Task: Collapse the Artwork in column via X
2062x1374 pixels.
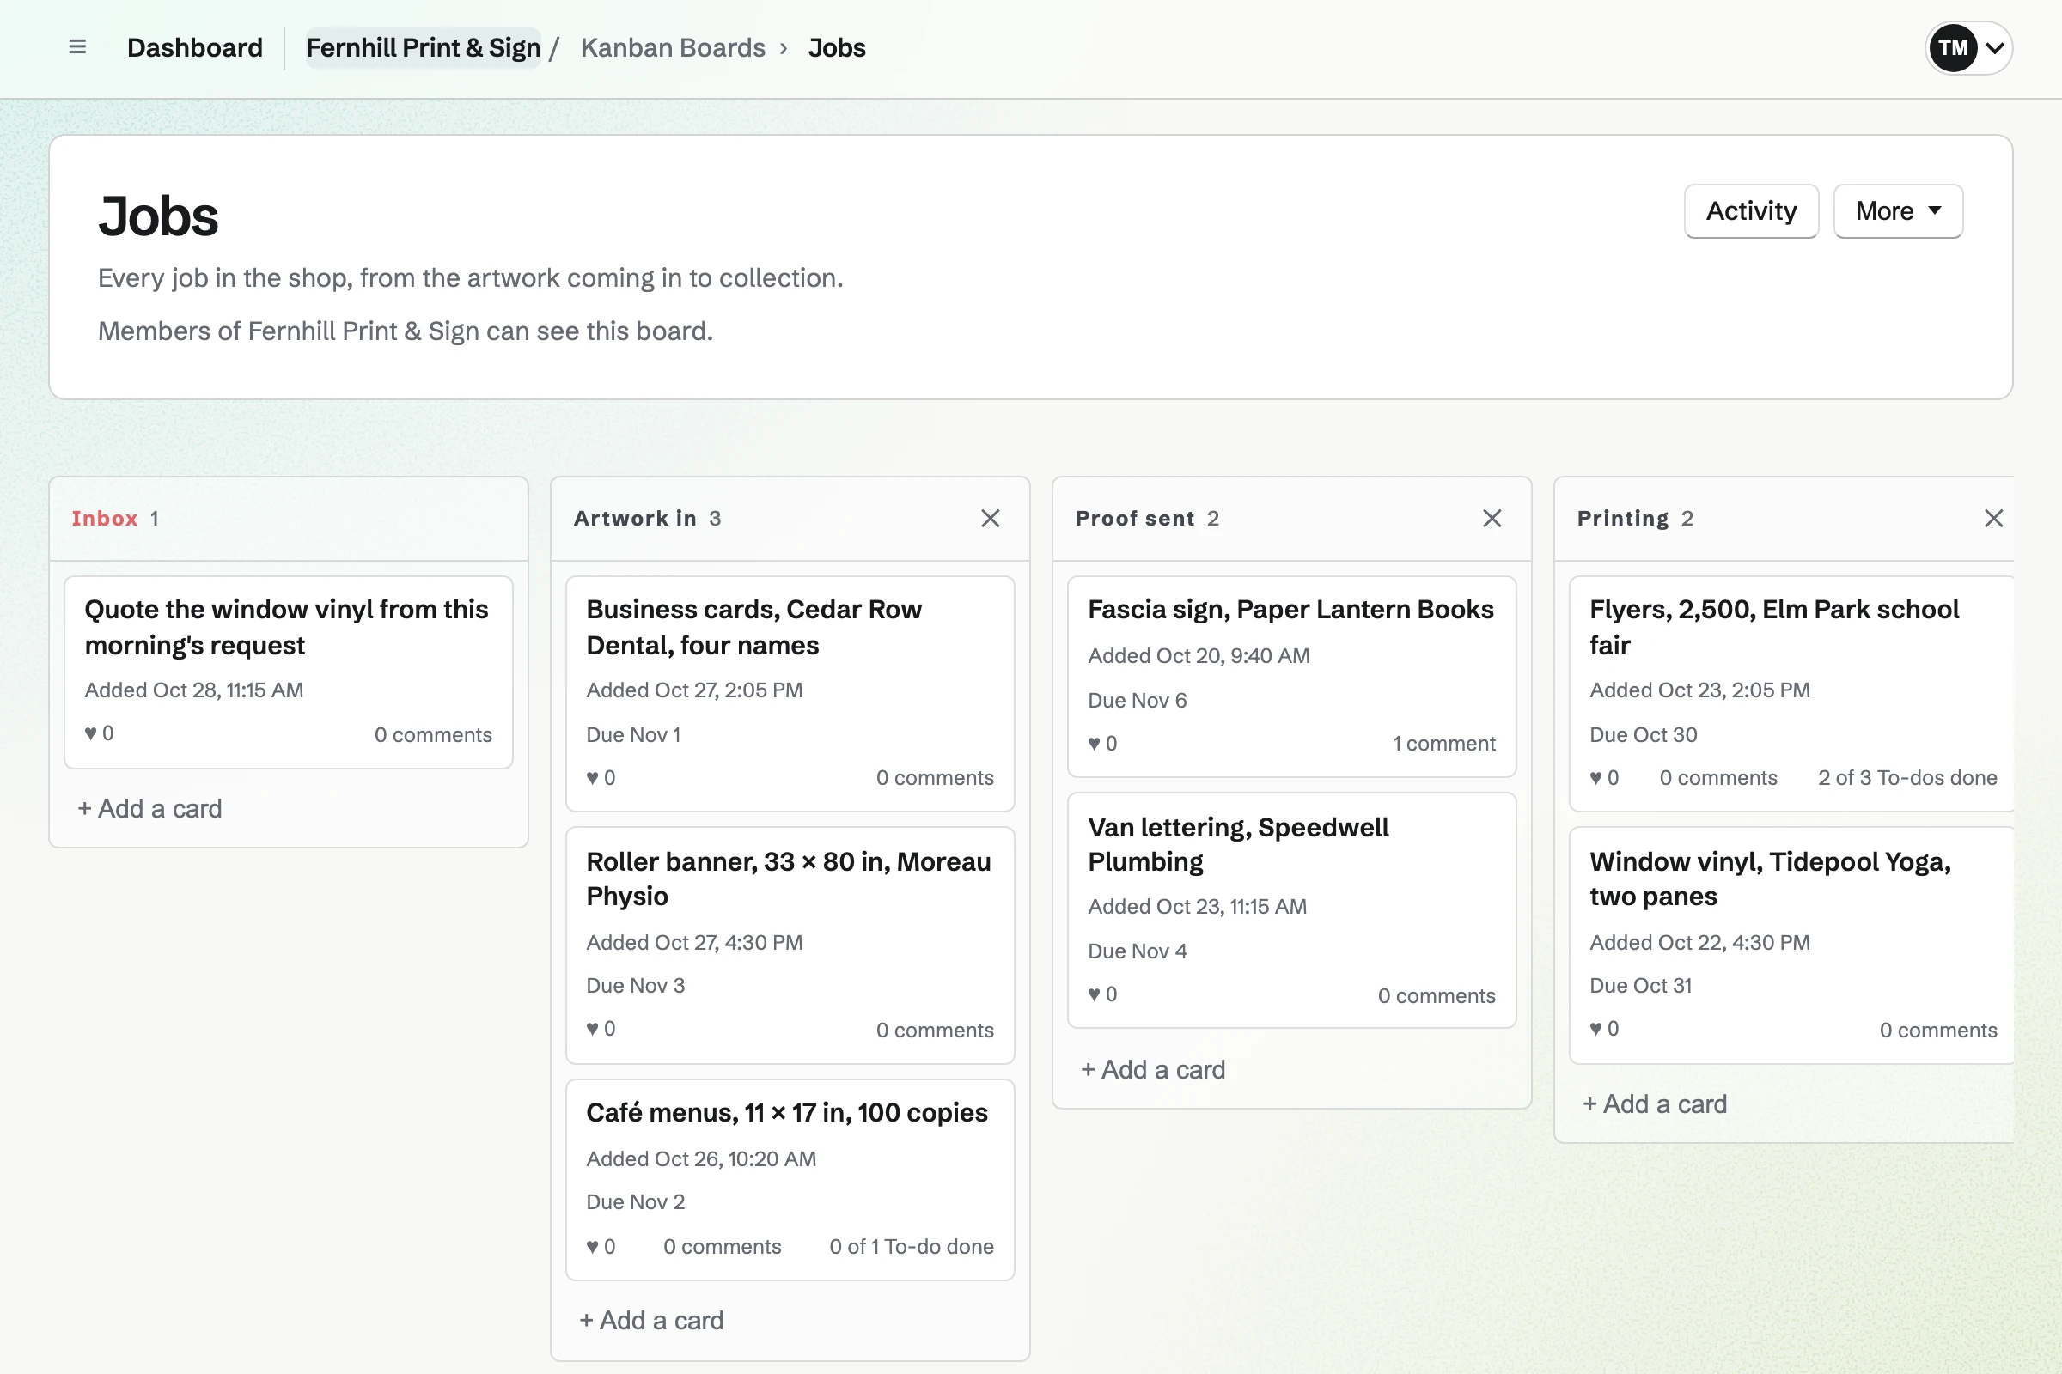Action: (990, 518)
